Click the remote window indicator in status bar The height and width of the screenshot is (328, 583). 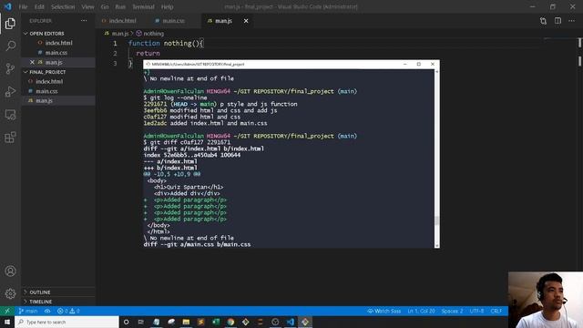(x=7, y=311)
